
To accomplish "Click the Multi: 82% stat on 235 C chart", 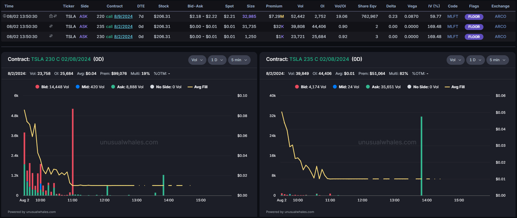I will pos(399,74).
